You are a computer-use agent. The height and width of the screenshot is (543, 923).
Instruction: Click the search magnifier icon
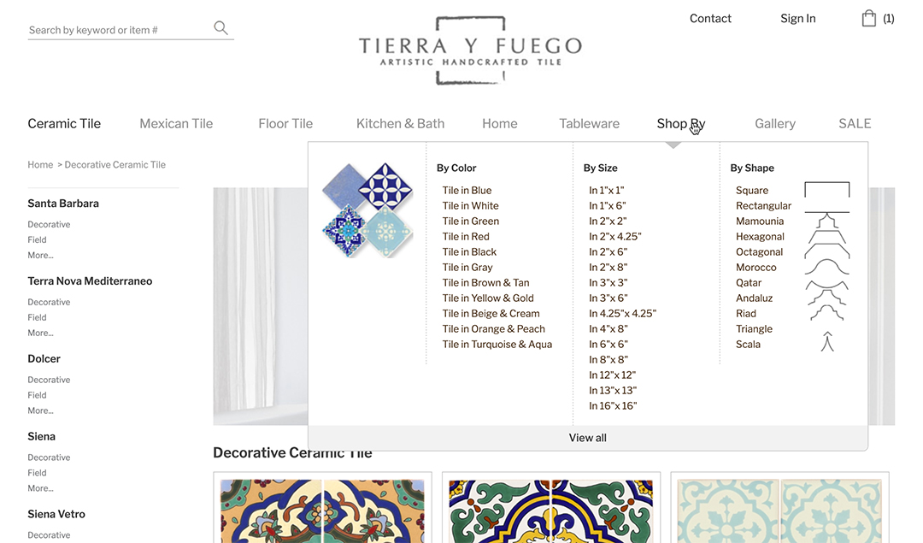coord(220,27)
